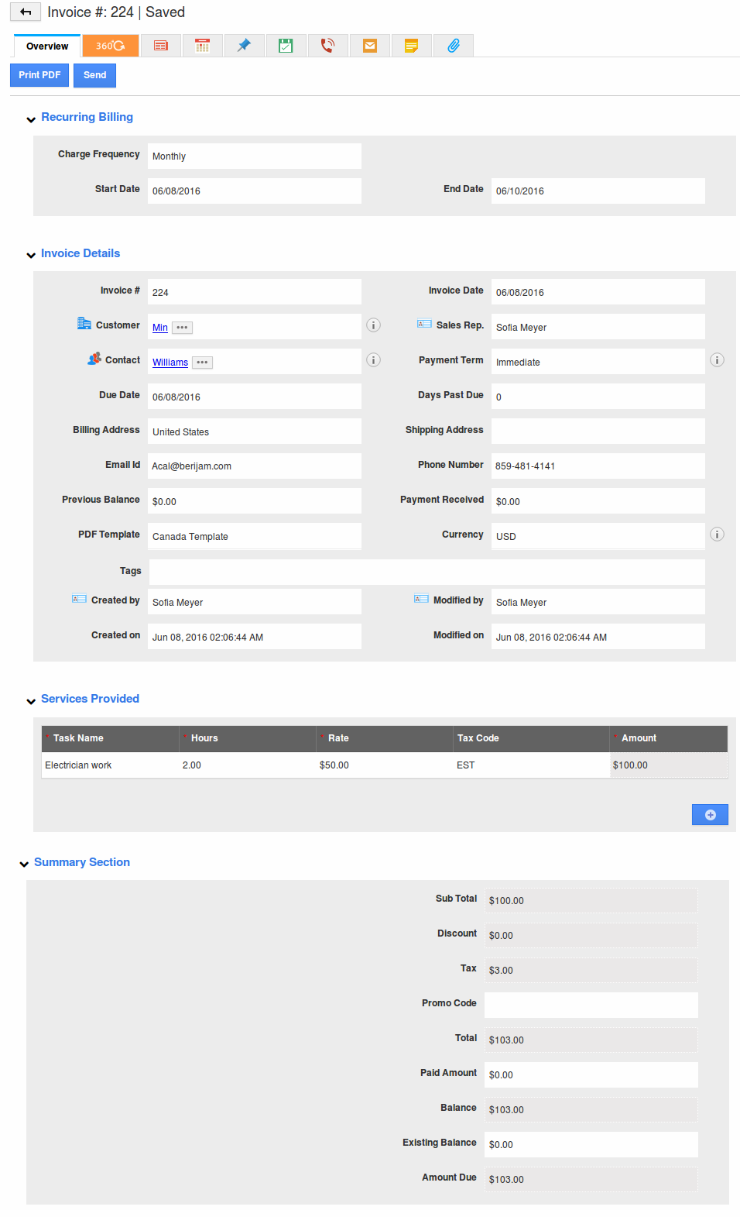
Task: Show info for the Currency field
Action: [x=718, y=535]
